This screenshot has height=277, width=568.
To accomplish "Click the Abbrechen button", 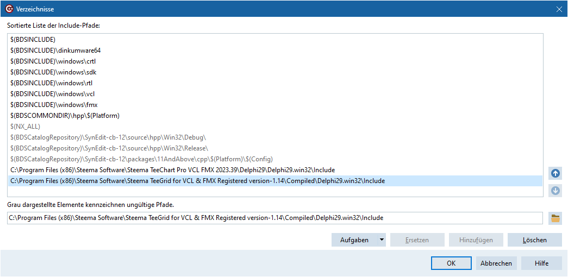I will 496,263.
